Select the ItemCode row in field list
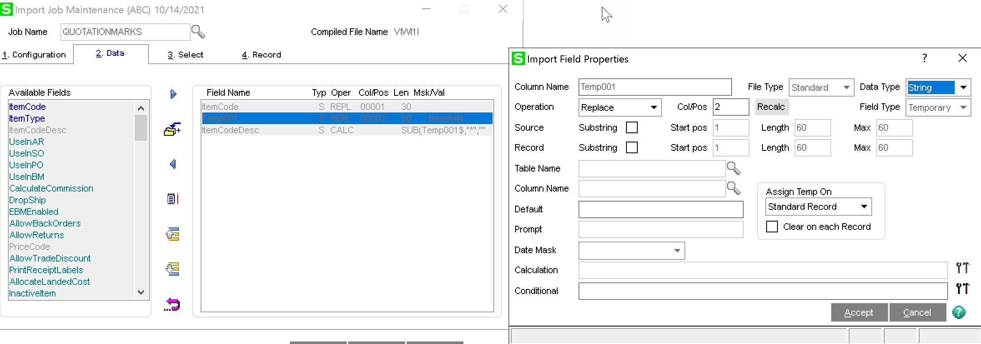This screenshot has width=981, height=344. coord(347,107)
